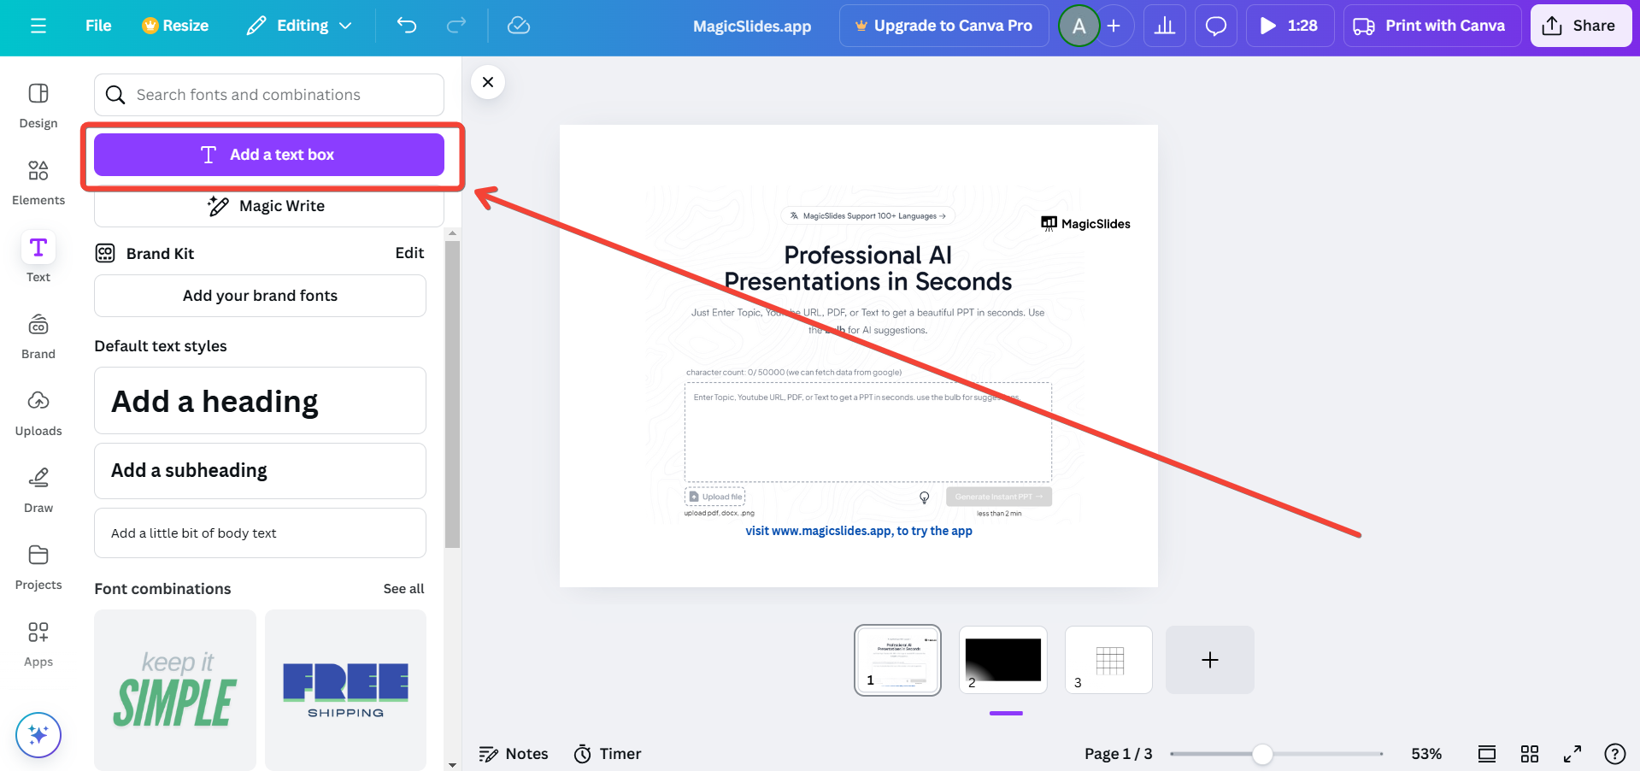Click the panel scroll-down arrow

[x=453, y=765]
